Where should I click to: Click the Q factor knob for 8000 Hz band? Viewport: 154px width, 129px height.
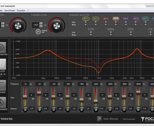pos(138,109)
